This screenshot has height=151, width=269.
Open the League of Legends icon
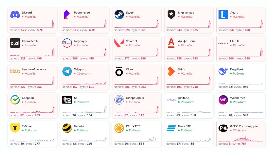point(15,71)
